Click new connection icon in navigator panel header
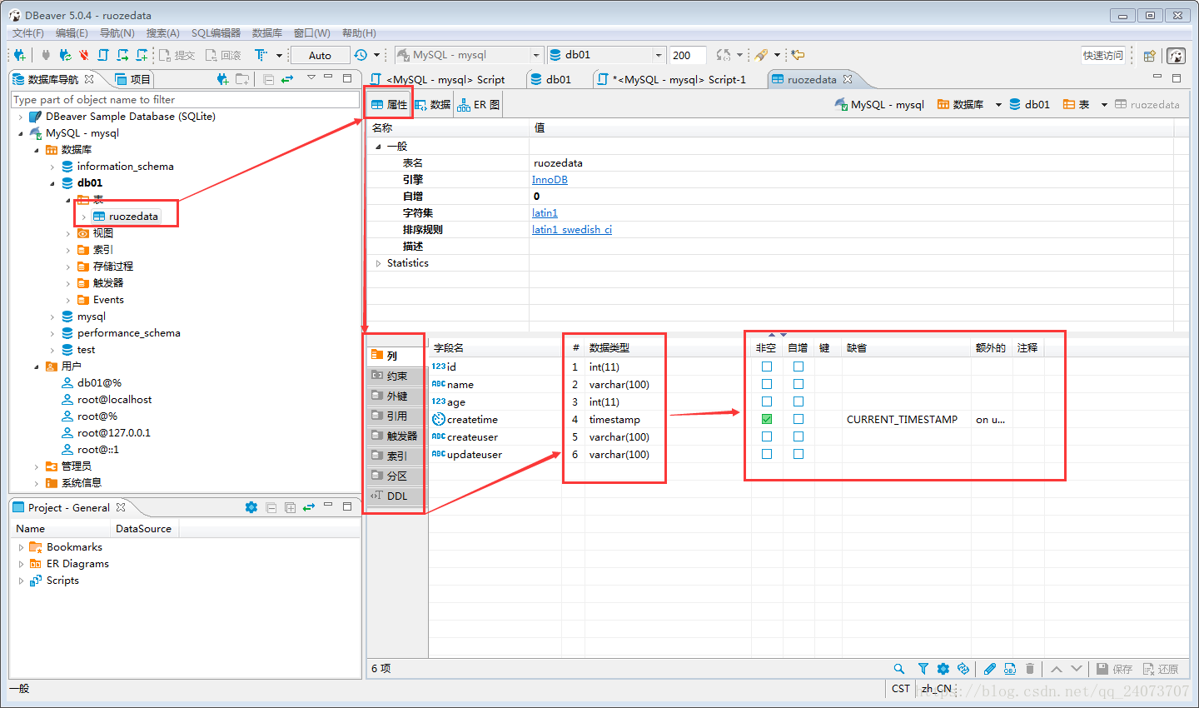The image size is (1199, 708). 222,79
